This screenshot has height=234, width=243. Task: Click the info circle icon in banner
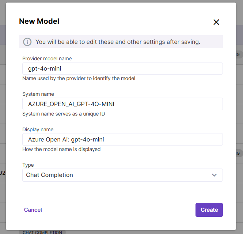(27, 42)
